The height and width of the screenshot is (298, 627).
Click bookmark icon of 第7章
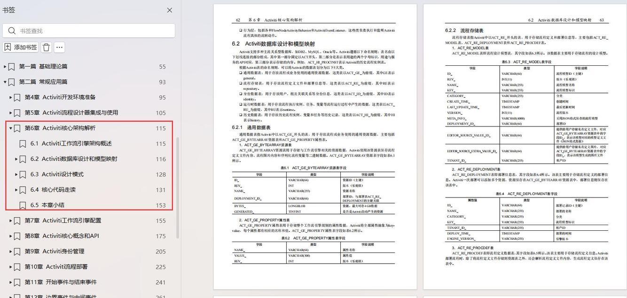point(17,220)
